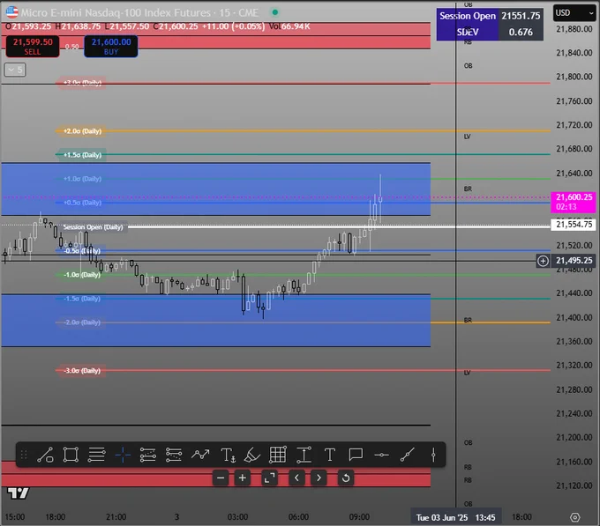This screenshot has height=526, width=600.
Task: Click the 21,599.50 SELL button
Action: click(33, 46)
